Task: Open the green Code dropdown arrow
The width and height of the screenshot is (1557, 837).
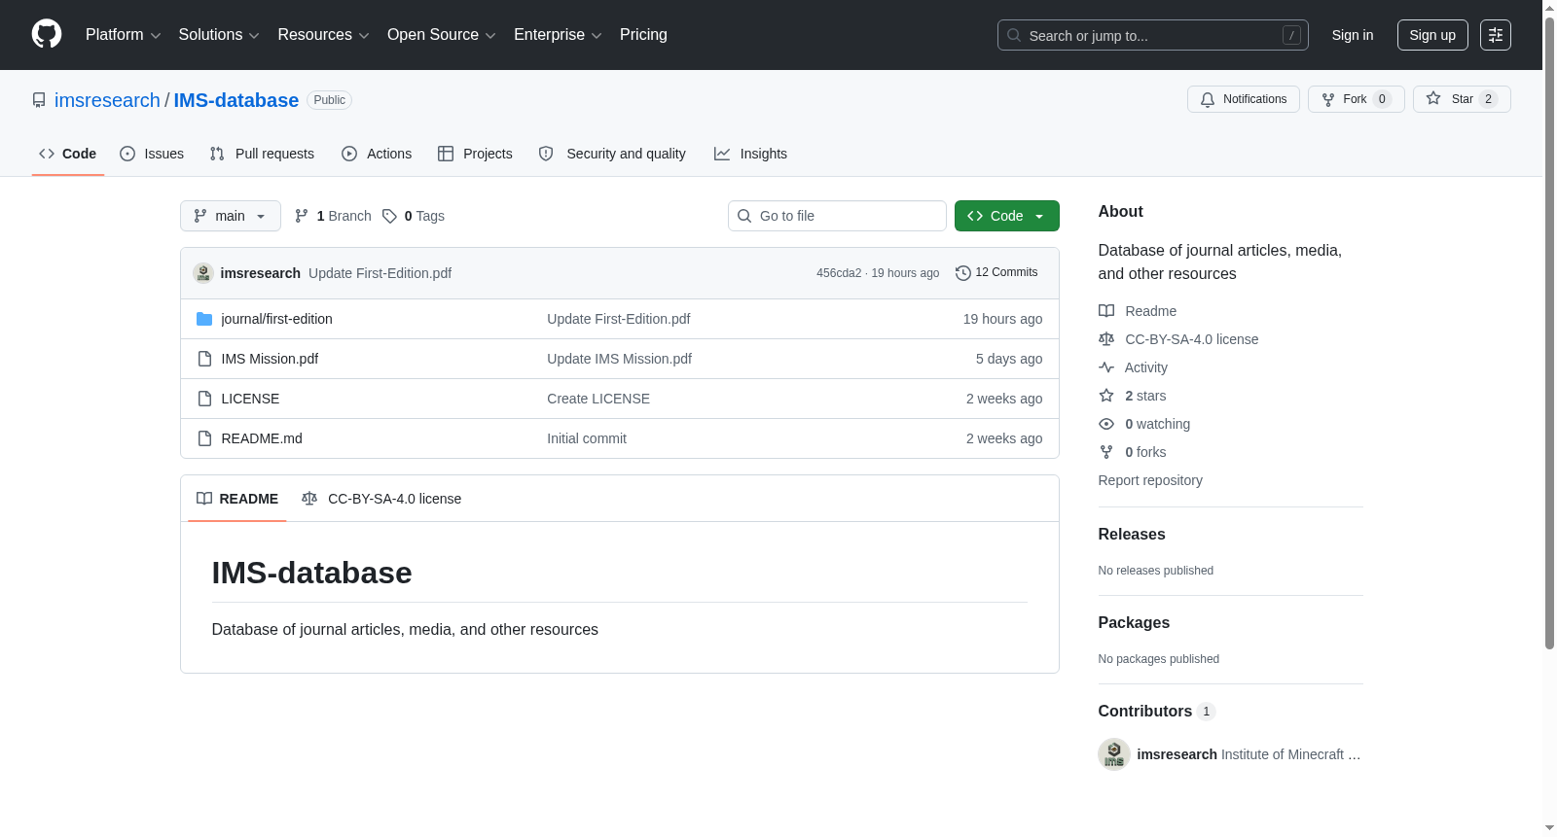Action: coord(1039,216)
